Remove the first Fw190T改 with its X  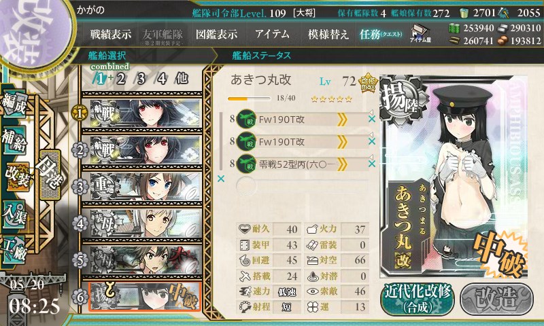tap(371, 119)
